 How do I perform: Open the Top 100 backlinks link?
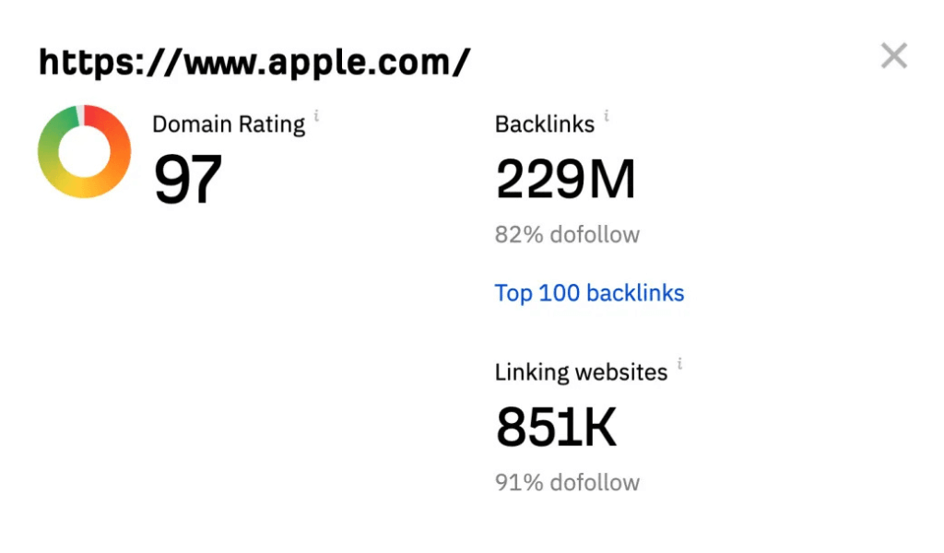[x=589, y=293]
